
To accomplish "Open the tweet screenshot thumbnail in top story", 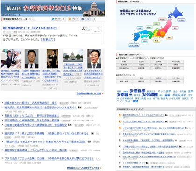I will (x=91, y=29).
